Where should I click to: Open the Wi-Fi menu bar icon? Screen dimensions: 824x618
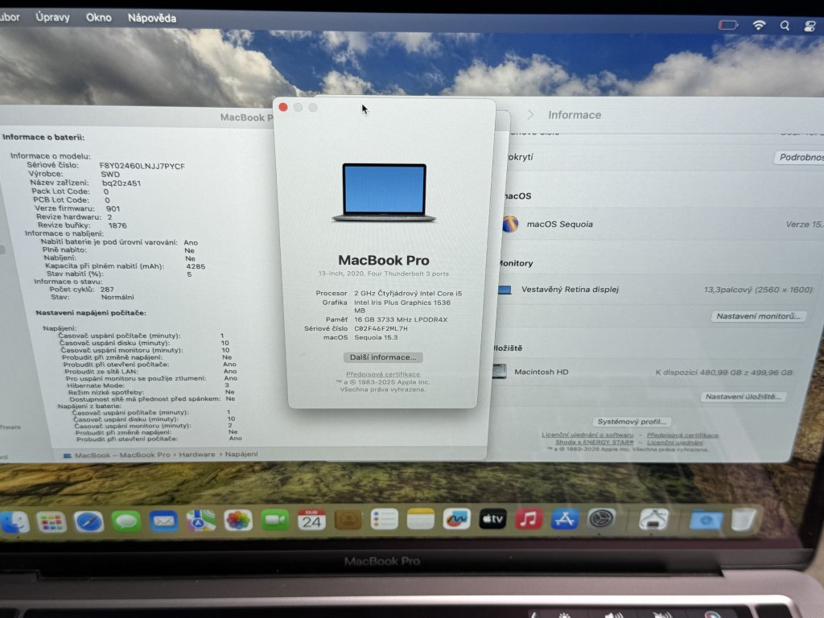pos(759,25)
